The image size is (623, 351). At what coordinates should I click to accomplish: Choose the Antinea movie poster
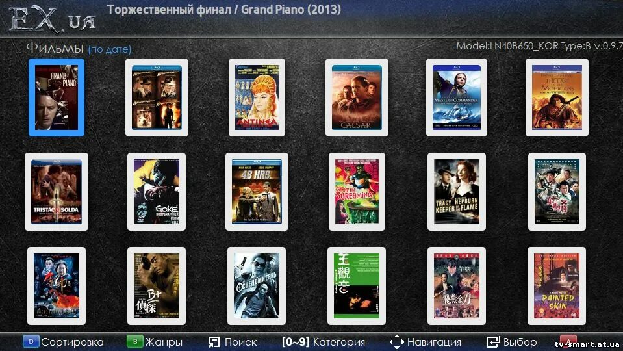257,97
